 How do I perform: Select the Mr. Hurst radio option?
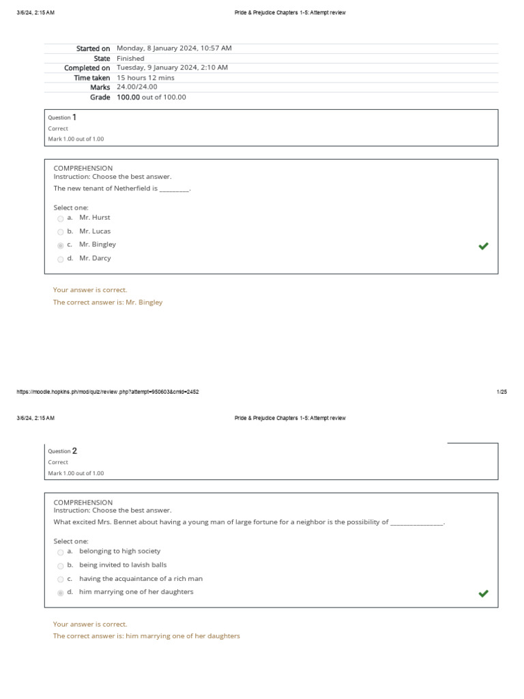(x=61, y=218)
